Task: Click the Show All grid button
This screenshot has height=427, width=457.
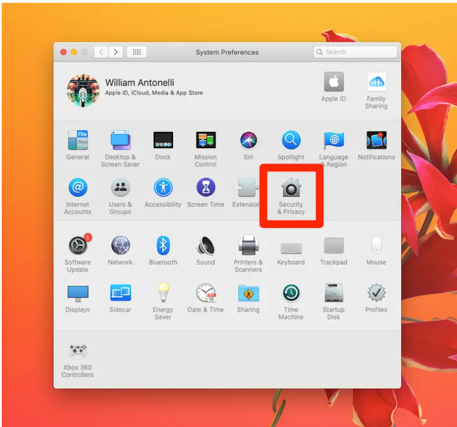Action: click(x=137, y=52)
